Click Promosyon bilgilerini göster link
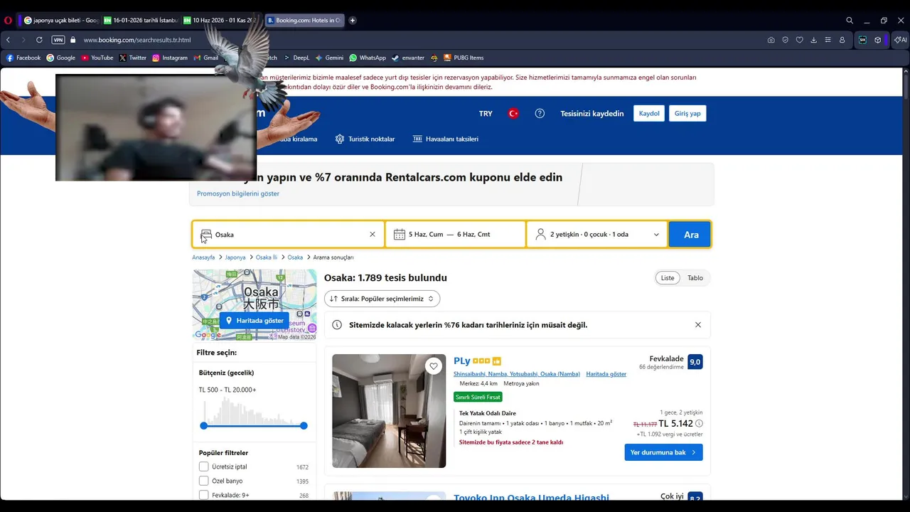 pyautogui.click(x=238, y=193)
